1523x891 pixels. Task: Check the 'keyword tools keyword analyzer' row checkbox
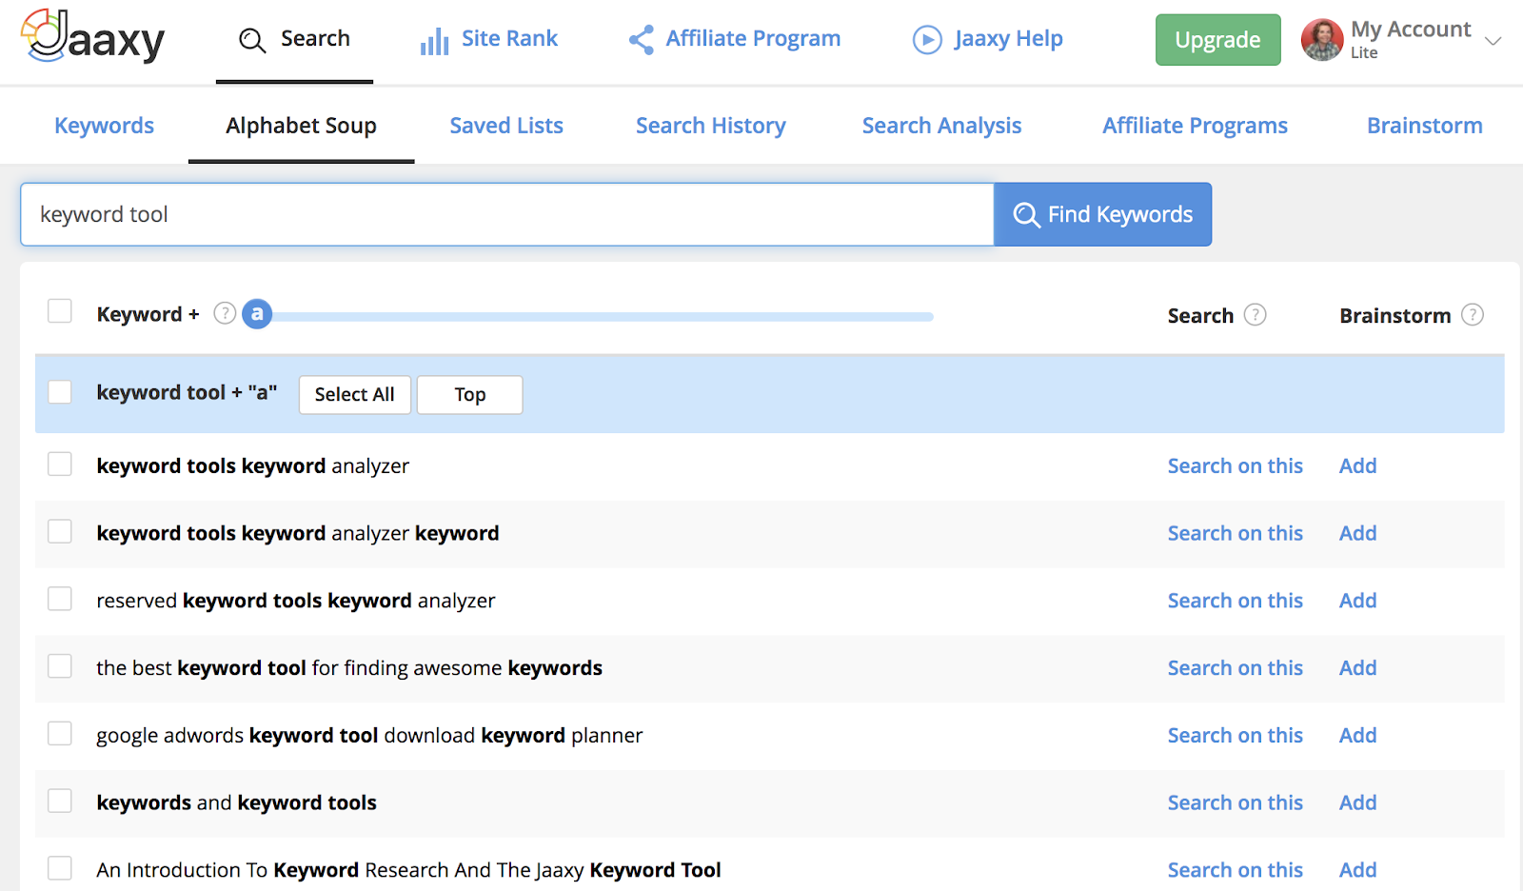(x=60, y=464)
